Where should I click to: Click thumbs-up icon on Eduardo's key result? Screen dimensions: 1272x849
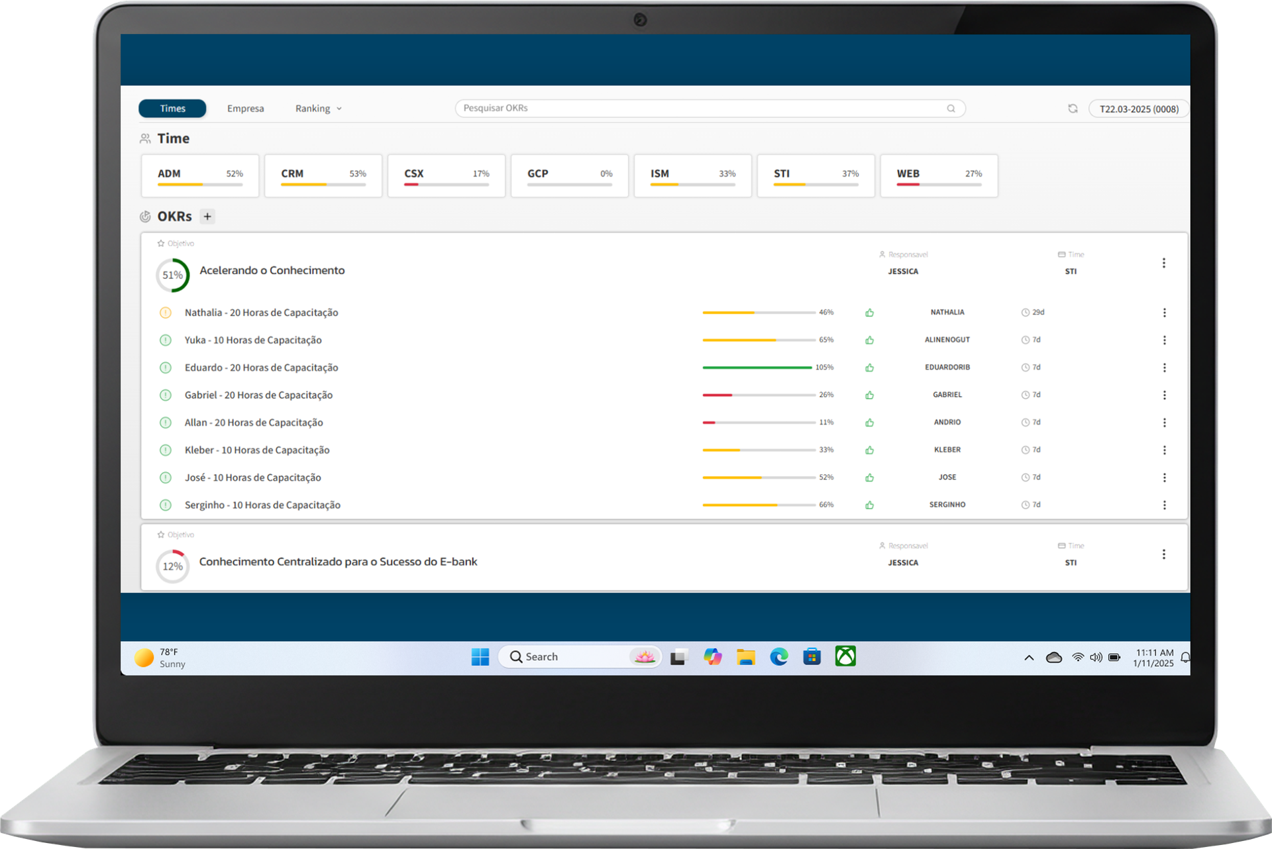[x=869, y=368]
